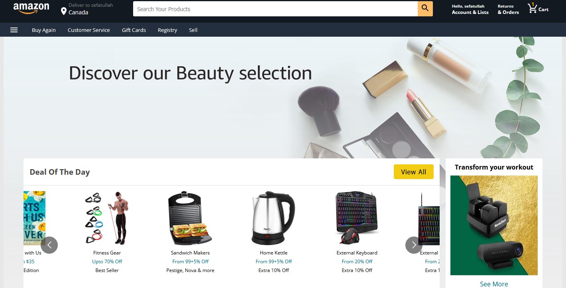
Task: Click the View All deals button
Action: pyautogui.click(x=414, y=172)
